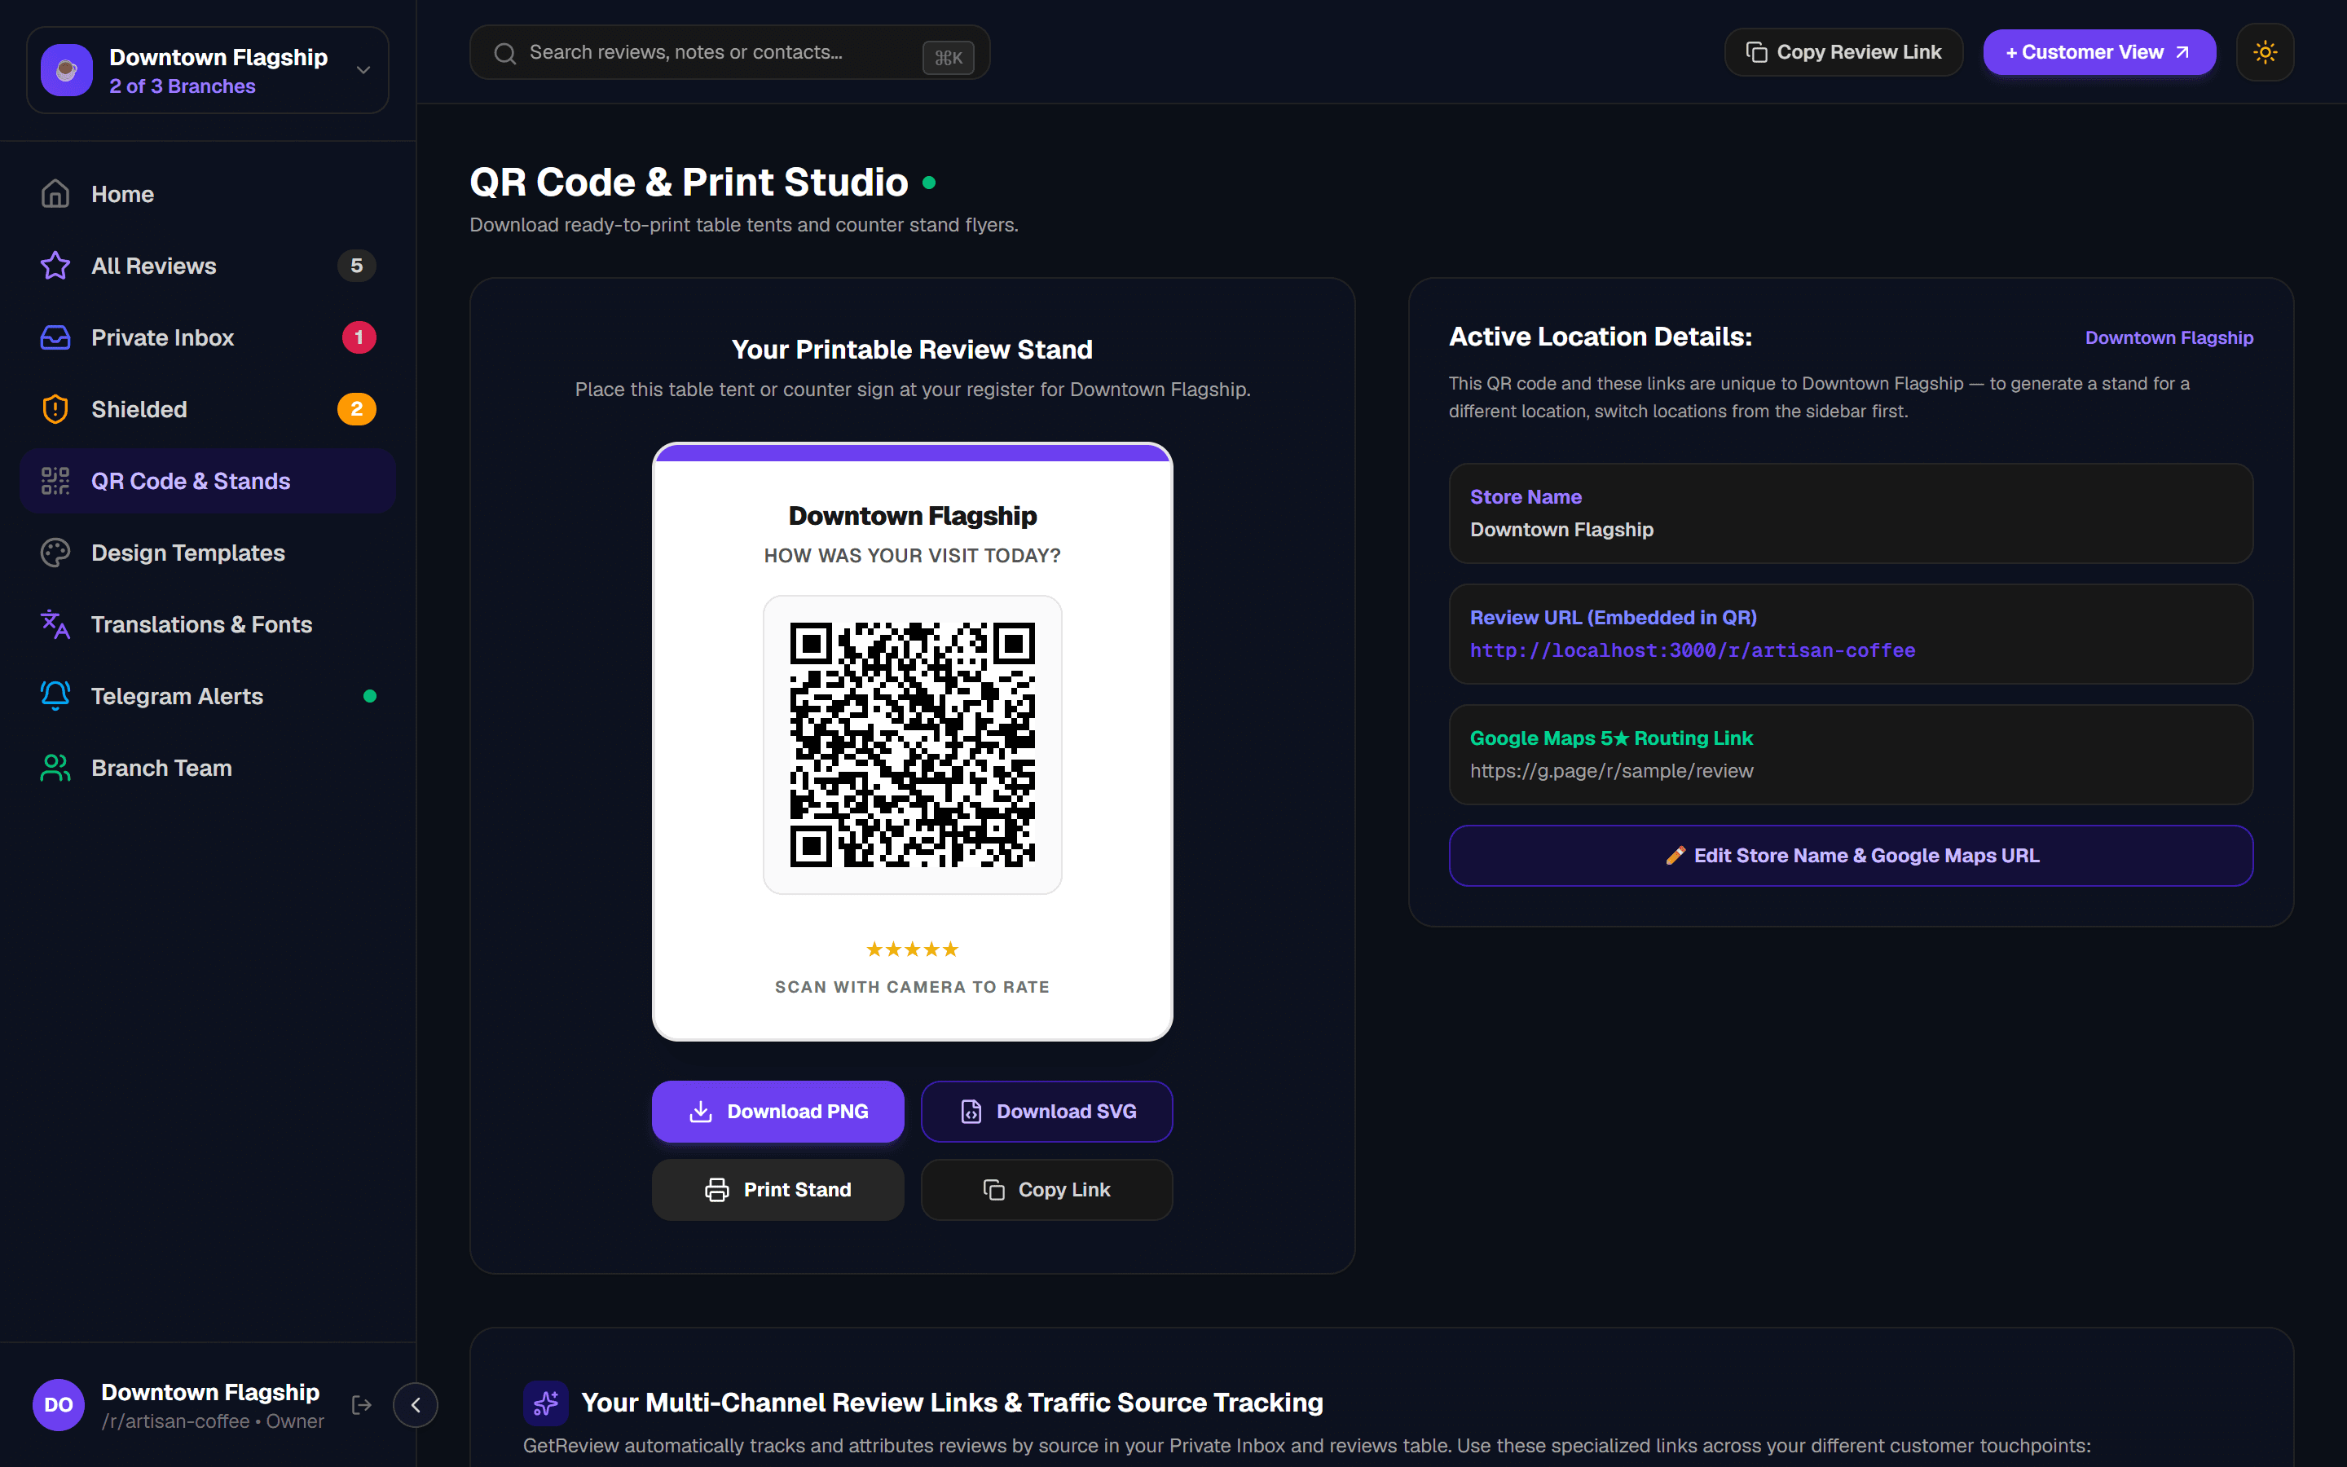
Task: Open Translations & Fonts settings
Action: 208,625
